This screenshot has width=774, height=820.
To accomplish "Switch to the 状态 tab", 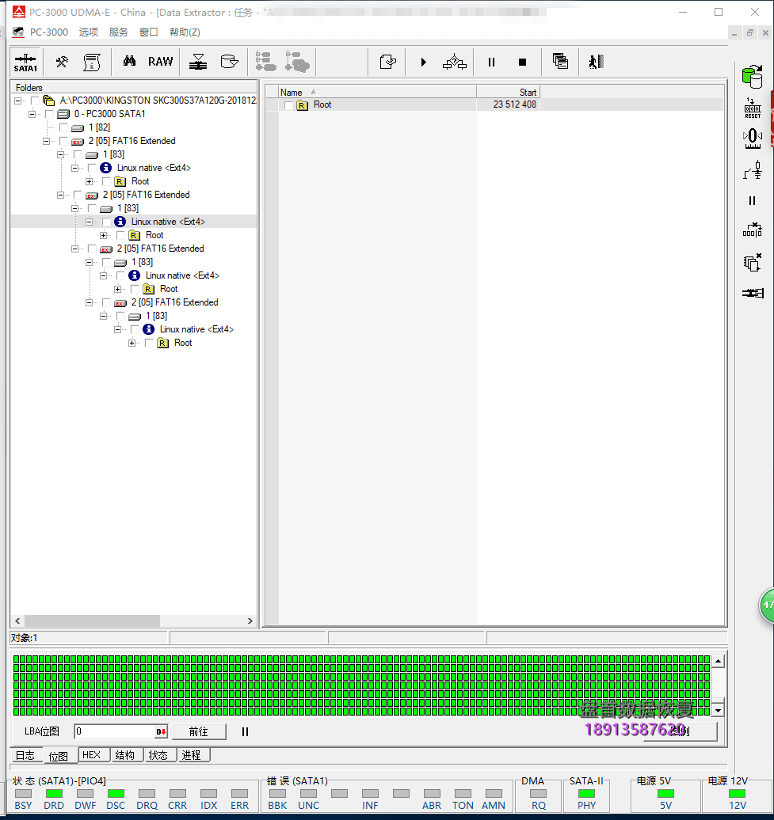I will click(158, 755).
